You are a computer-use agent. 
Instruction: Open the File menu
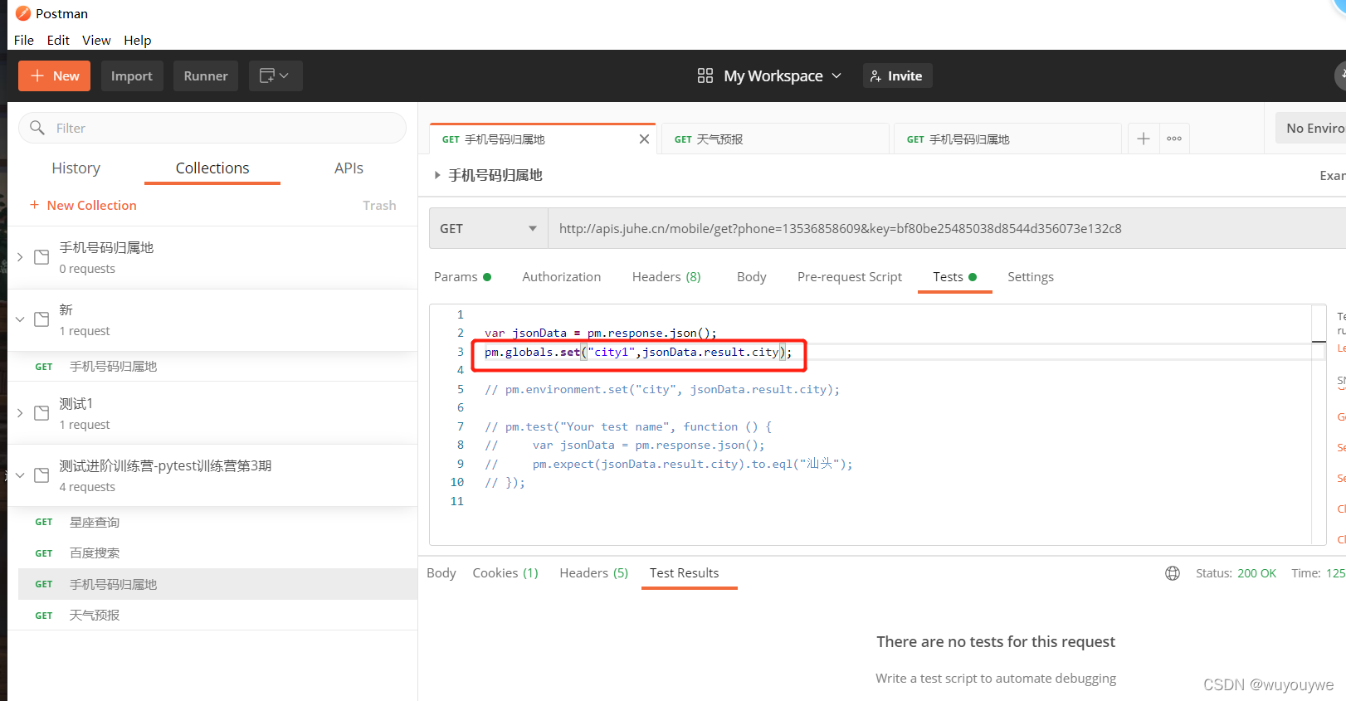tap(24, 40)
